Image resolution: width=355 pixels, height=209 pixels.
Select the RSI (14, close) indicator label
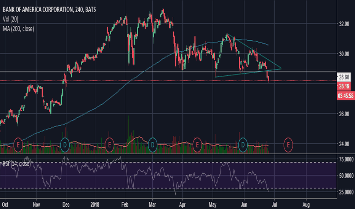pos(16,163)
